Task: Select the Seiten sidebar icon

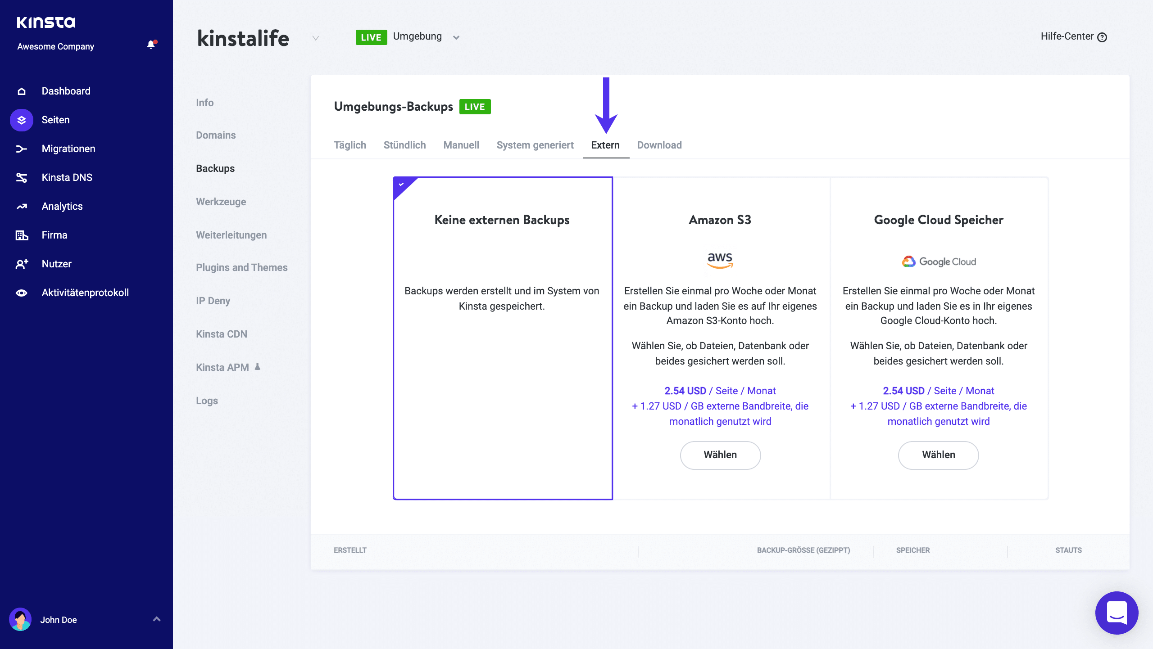Action: click(21, 120)
